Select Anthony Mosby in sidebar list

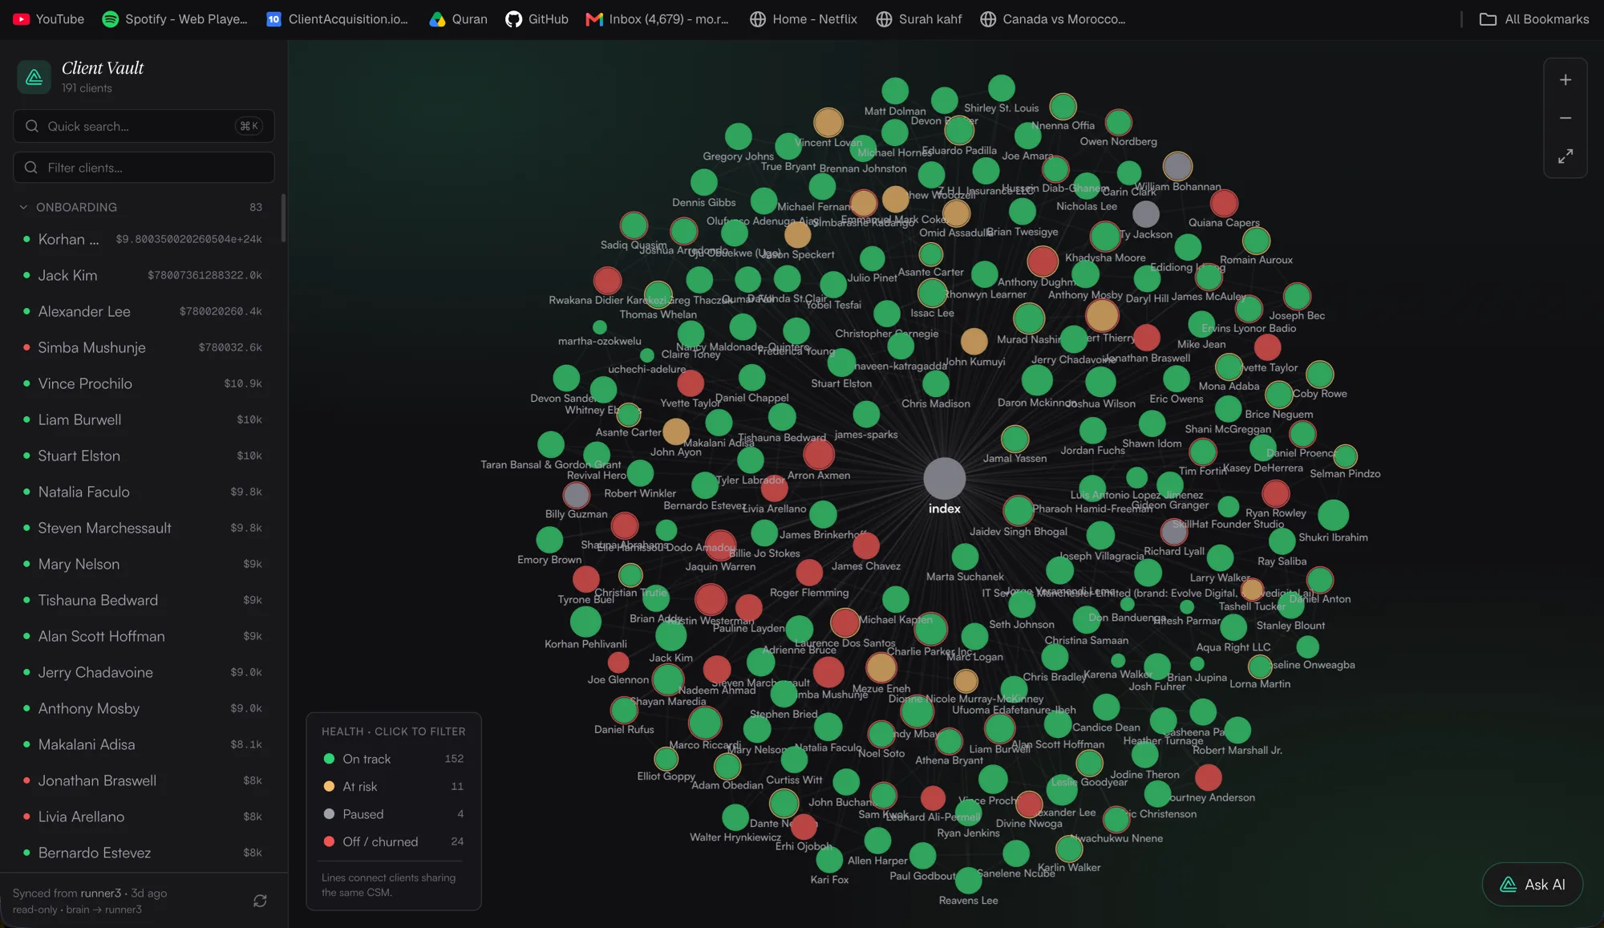pos(144,708)
